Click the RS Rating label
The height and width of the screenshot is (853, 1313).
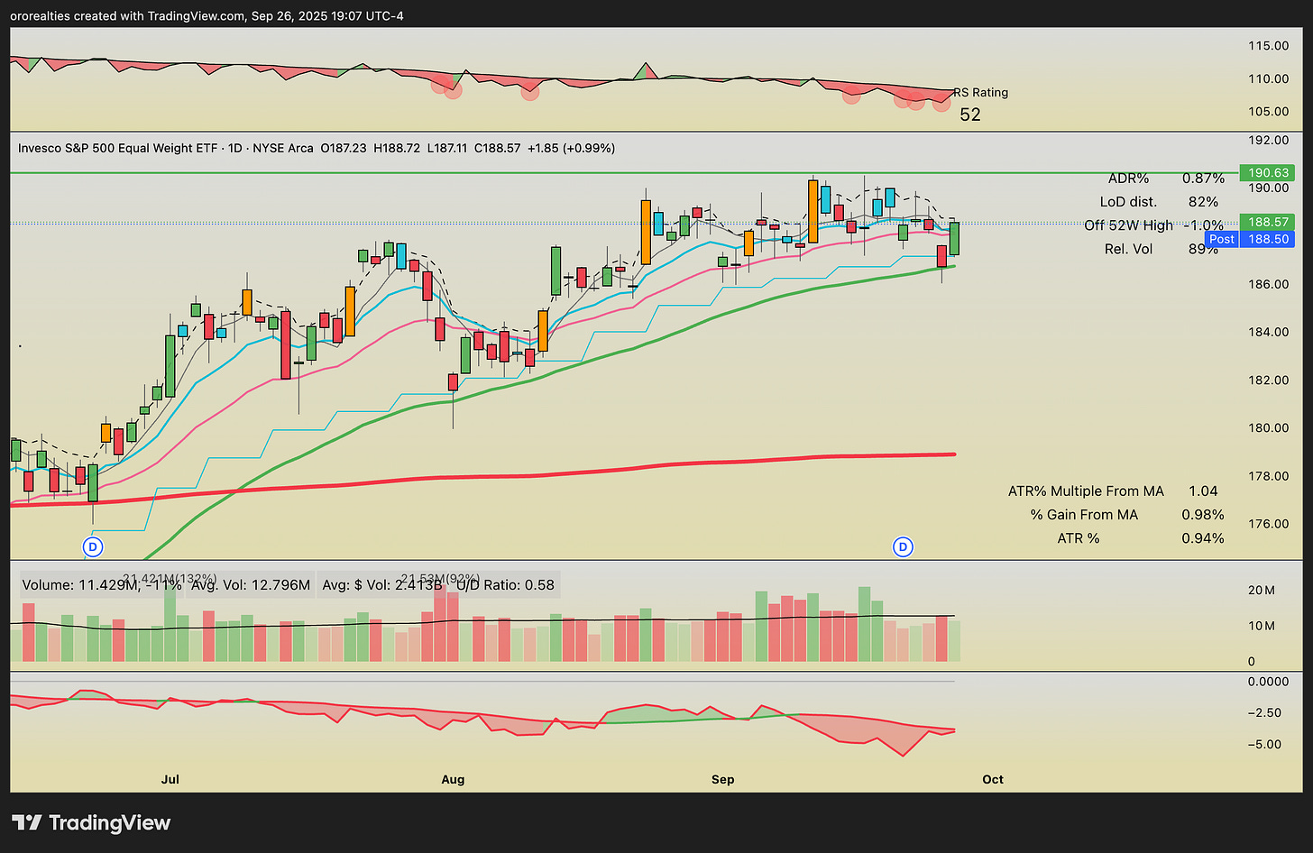point(981,92)
